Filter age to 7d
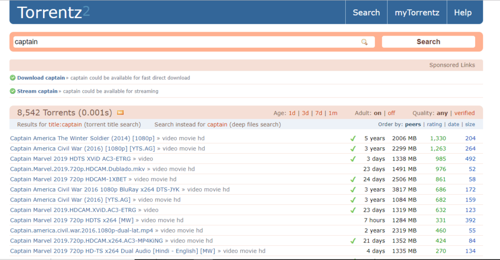Image resolution: width=500 pixels, height=260 pixels. tap(318, 113)
